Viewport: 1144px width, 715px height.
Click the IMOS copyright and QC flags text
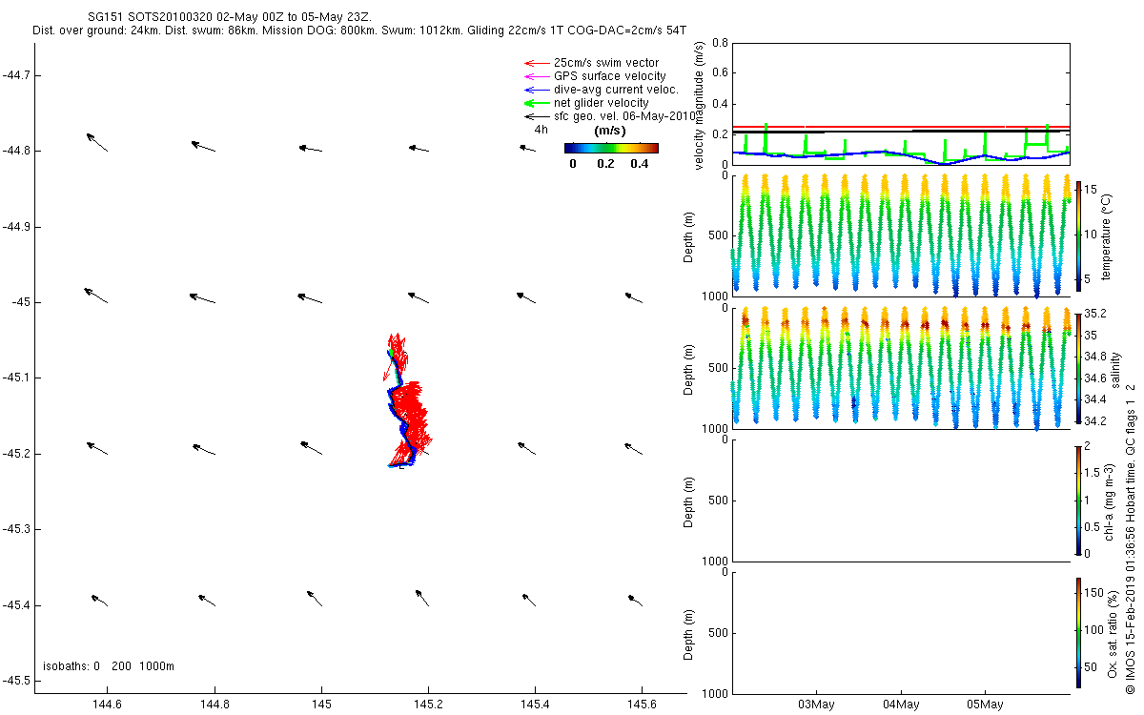click(1131, 539)
